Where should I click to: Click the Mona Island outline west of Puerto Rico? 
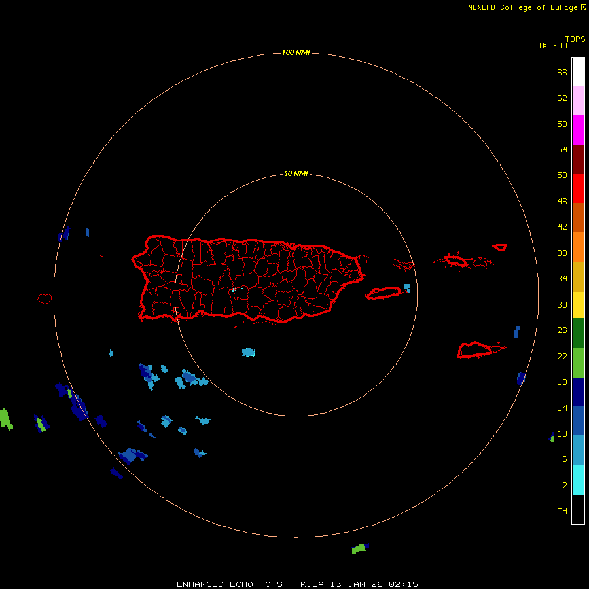(x=45, y=298)
